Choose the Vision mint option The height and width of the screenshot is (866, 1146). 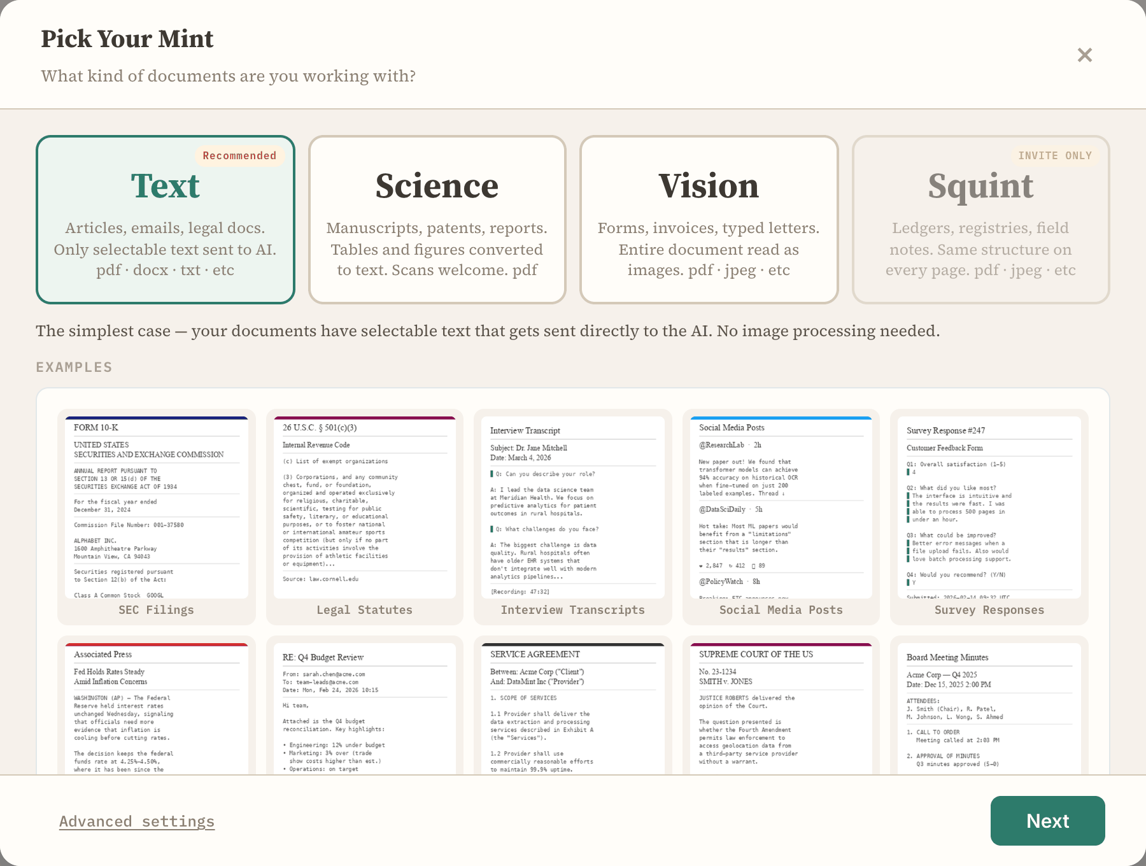point(709,220)
